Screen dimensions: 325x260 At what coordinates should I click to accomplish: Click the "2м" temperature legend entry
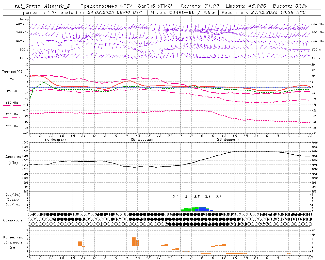pos(12,79)
